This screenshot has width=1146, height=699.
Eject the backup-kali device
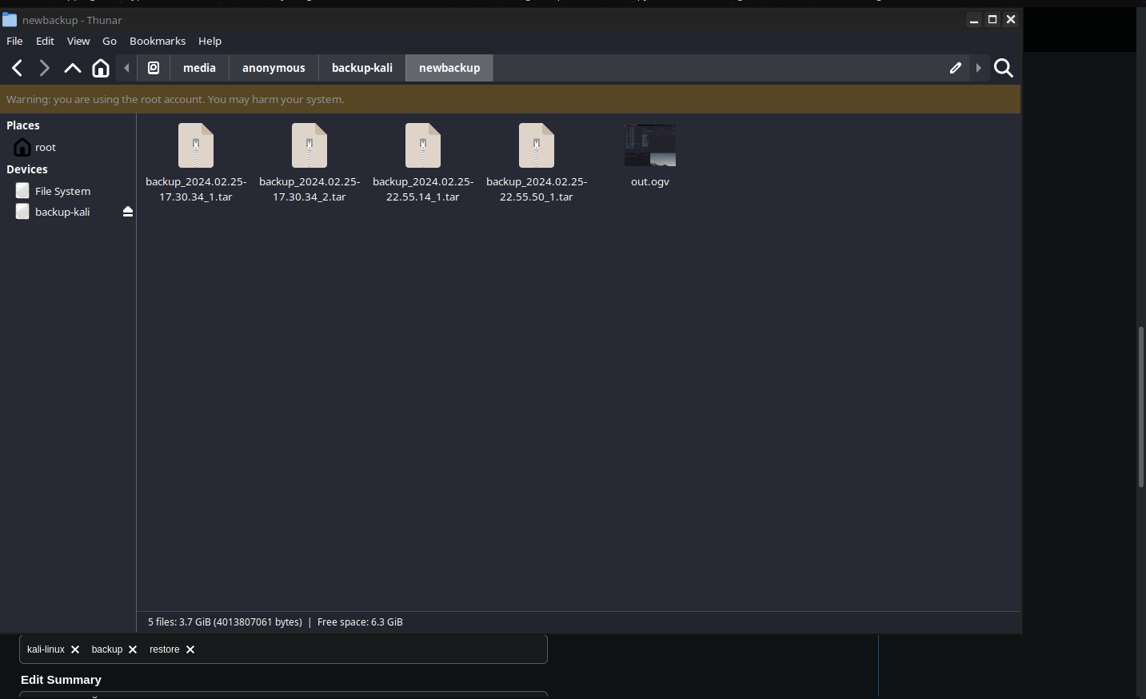(128, 212)
